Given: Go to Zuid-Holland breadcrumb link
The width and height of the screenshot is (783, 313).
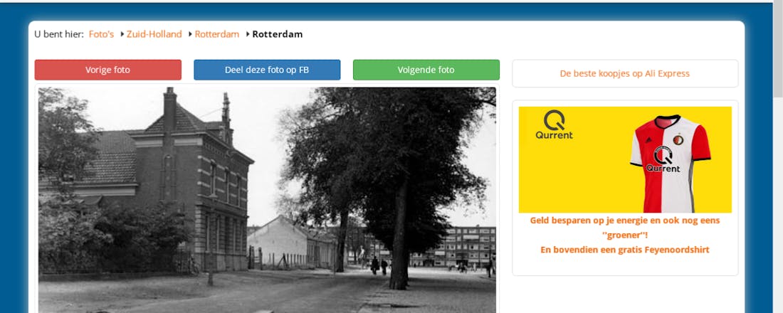Looking at the screenshot, I should click(154, 34).
